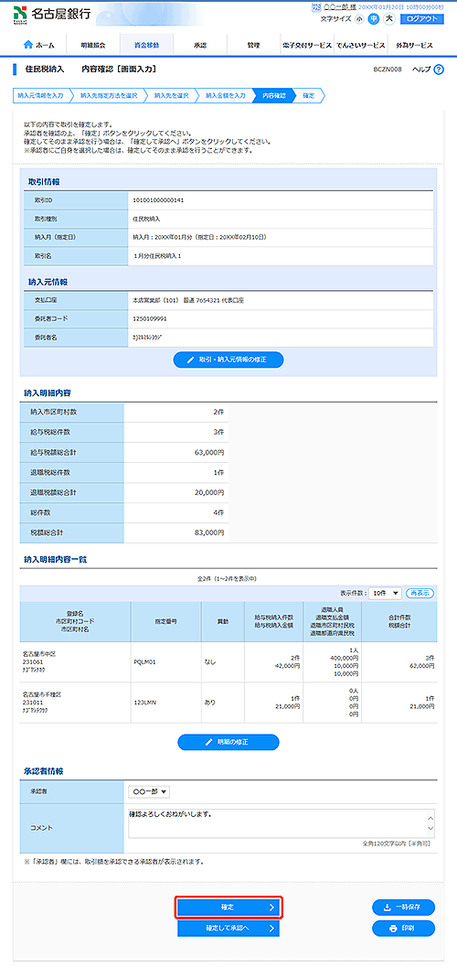Select medium font size 中 button
Viewport: 457px width, 978px height.
pos(374,18)
